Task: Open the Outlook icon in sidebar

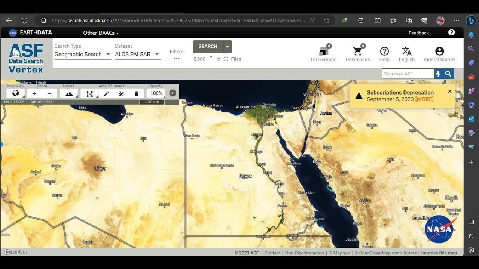Action: 471,119
